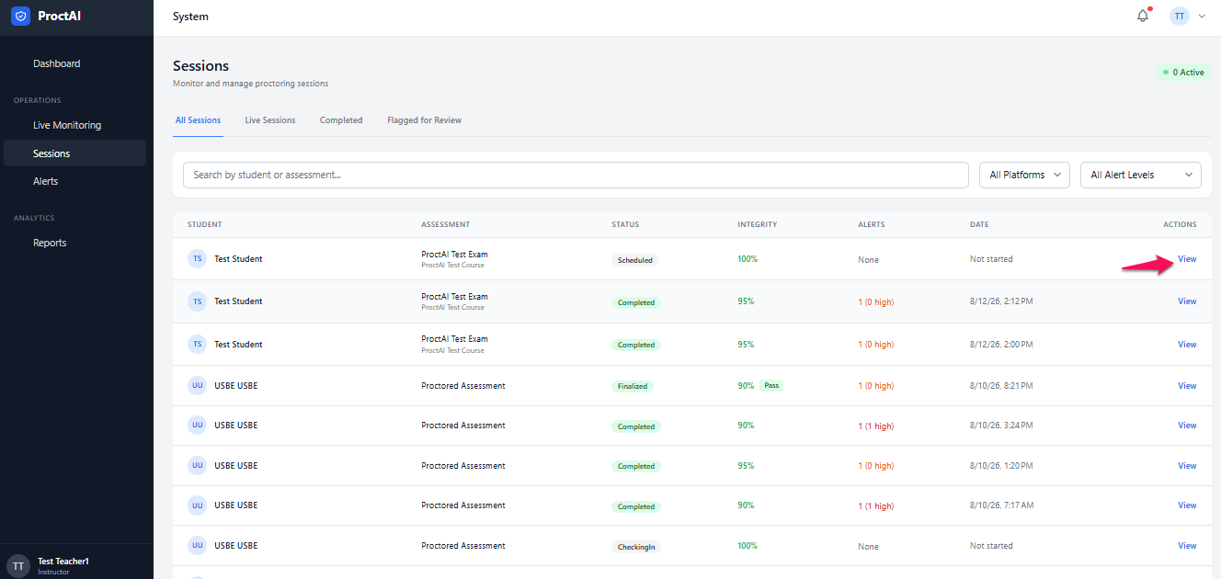Open the notifications bell

(1143, 16)
